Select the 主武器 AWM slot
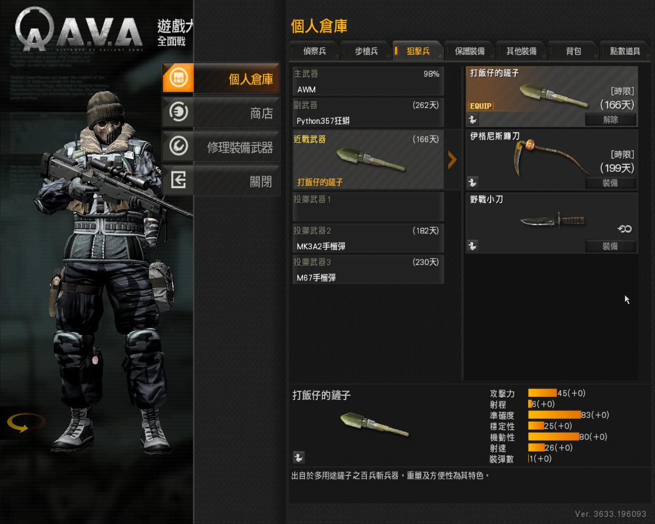Screen dimensions: 655x524 tap(368, 81)
